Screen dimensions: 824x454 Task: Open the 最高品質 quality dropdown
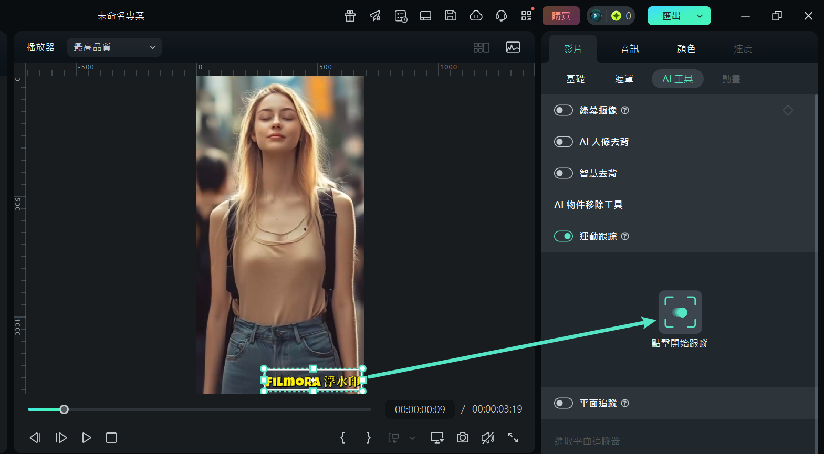[x=114, y=47]
